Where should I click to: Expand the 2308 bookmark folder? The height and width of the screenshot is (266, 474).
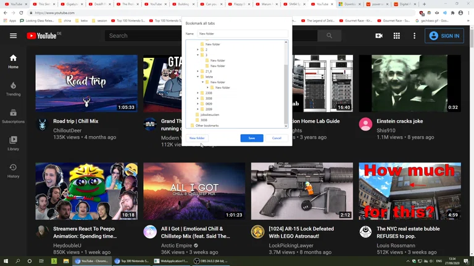198,93
